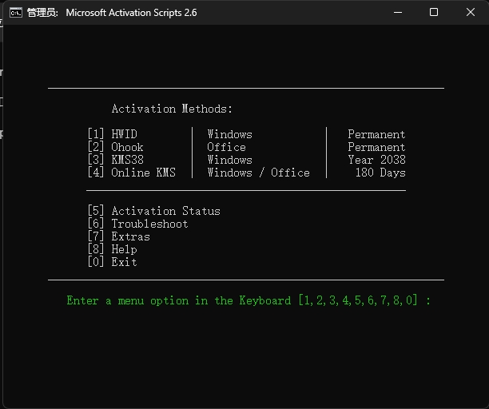Select the [0] Exit option

click(x=112, y=262)
